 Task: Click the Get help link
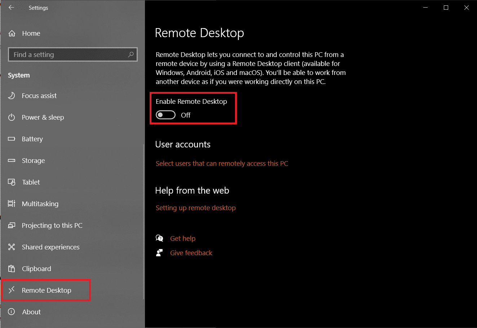pyautogui.click(x=182, y=238)
